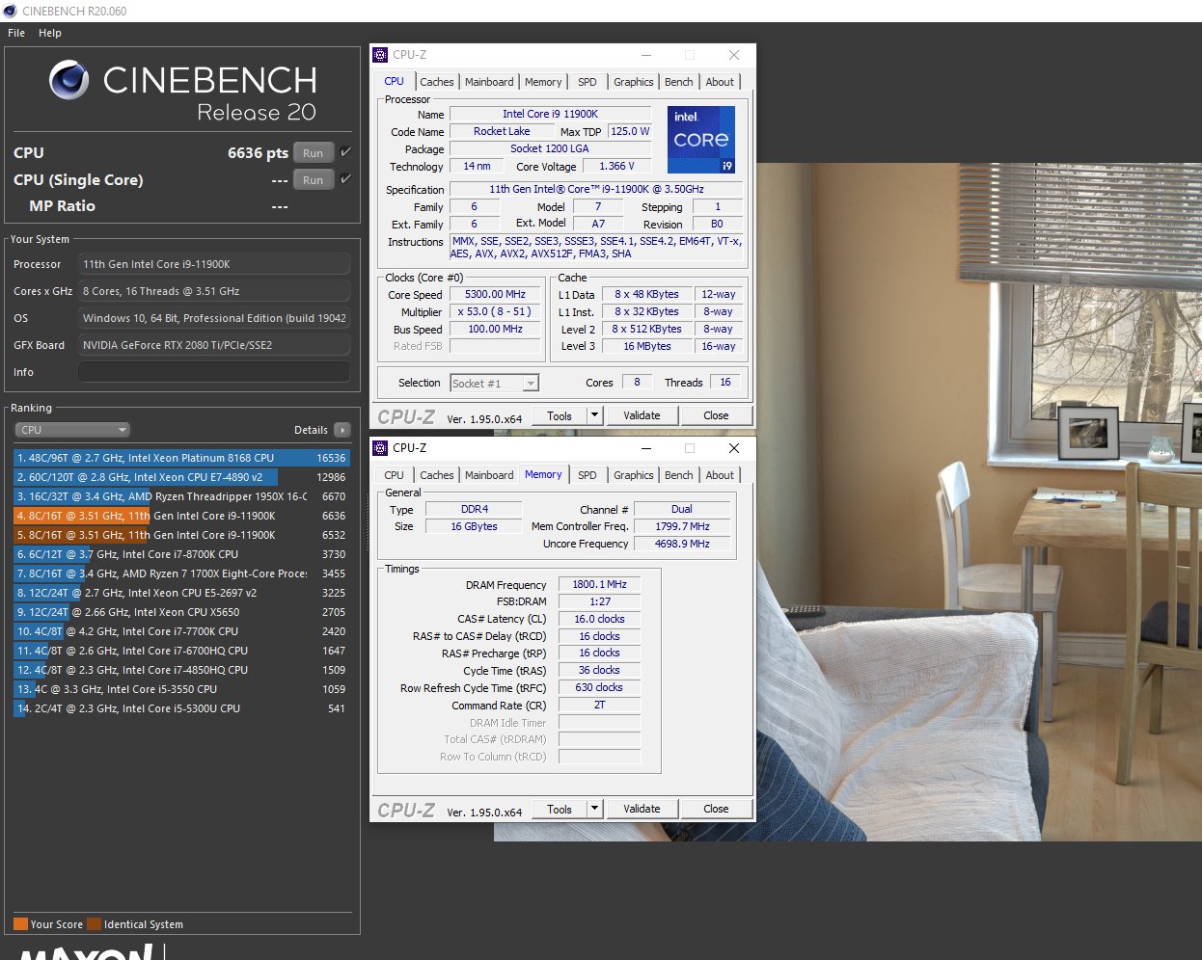This screenshot has height=960, width=1202.
Task: Switch to CPU tab in lower CPU-Z
Action: point(395,475)
